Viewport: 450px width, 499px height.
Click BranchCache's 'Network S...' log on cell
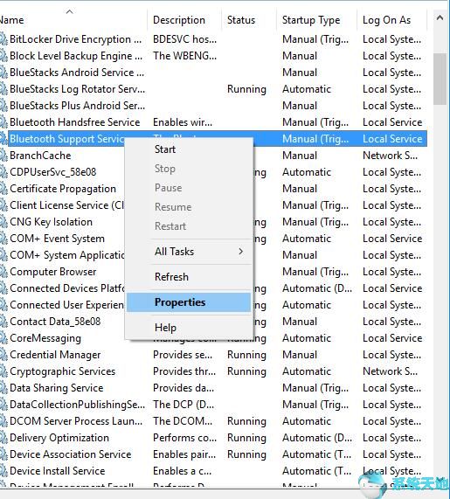(x=391, y=156)
